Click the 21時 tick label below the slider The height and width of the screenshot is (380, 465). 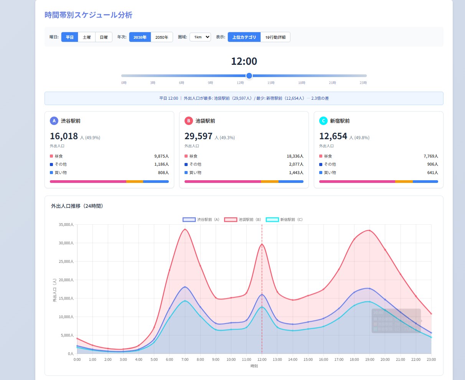point(332,83)
